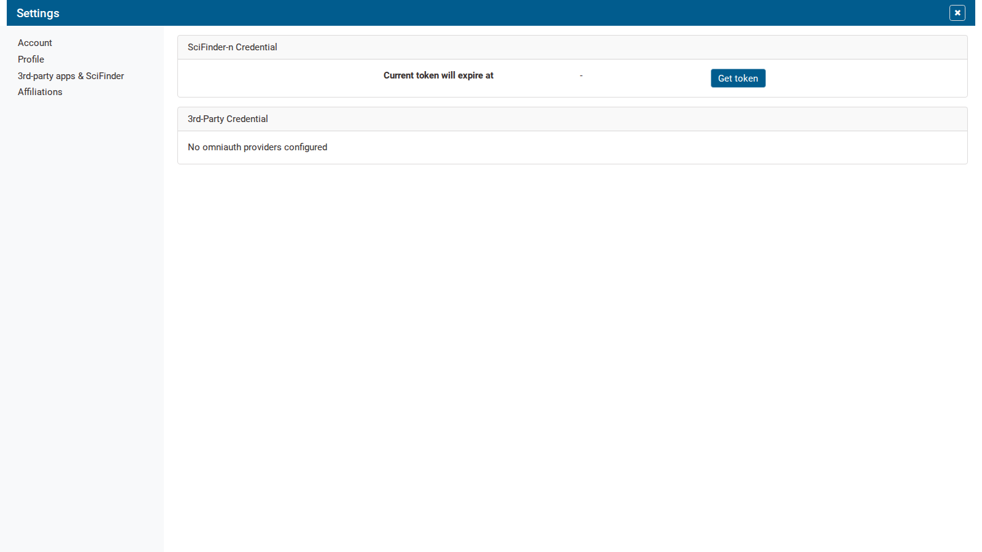This screenshot has width=982, height=552.
Task: Open the Account settings section
Action: [x=35, y=43]
